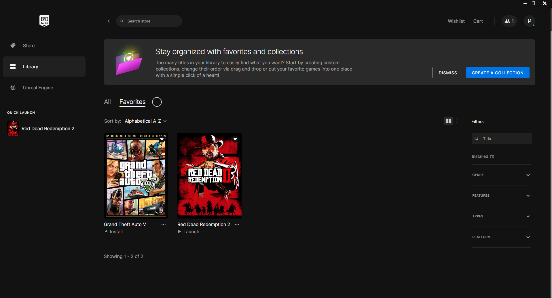Click Red Dead Redemption 2 quick launch thumbnail

pyautogui.click(x=13, y=128)
